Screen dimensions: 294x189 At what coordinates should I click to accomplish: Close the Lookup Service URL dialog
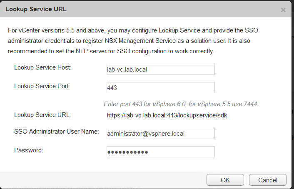click(283, 10)
